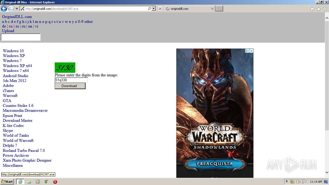
Task: Open the '0-9' index link
Action: click(x=80, y=22)
